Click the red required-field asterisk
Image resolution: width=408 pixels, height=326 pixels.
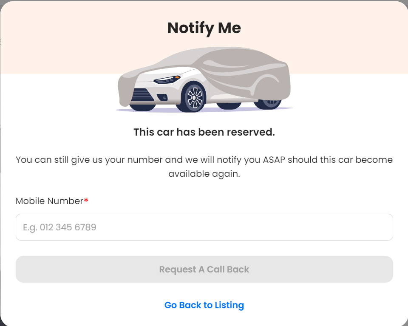coord(86,201)
